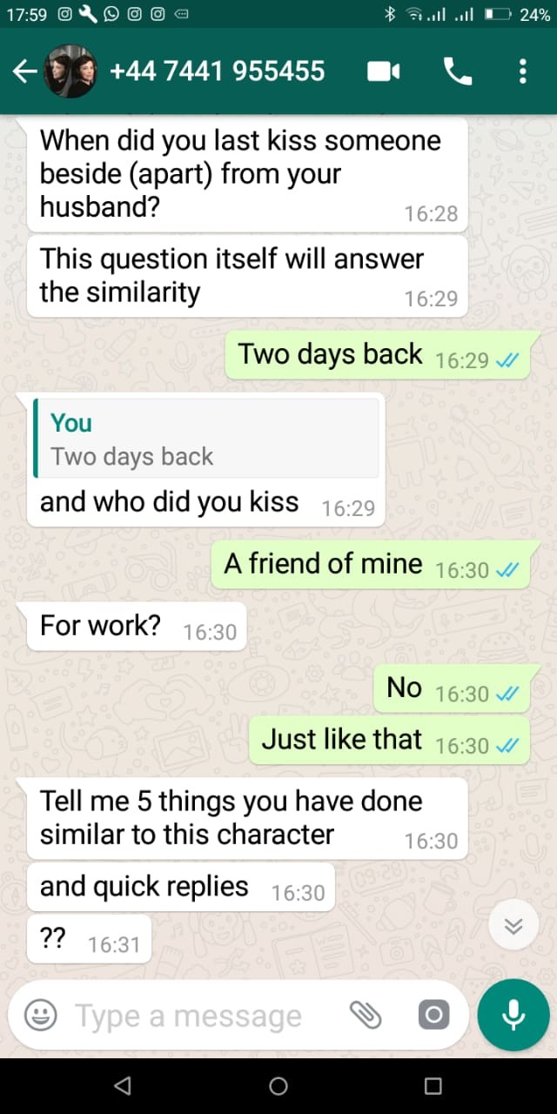Open camera from message bar
This screenshot has width=557, height=1114.
[433, 1015]
